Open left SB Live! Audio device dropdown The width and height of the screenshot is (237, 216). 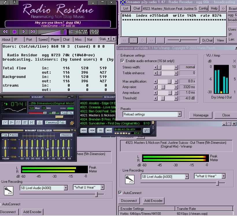[x=65, y=188]
